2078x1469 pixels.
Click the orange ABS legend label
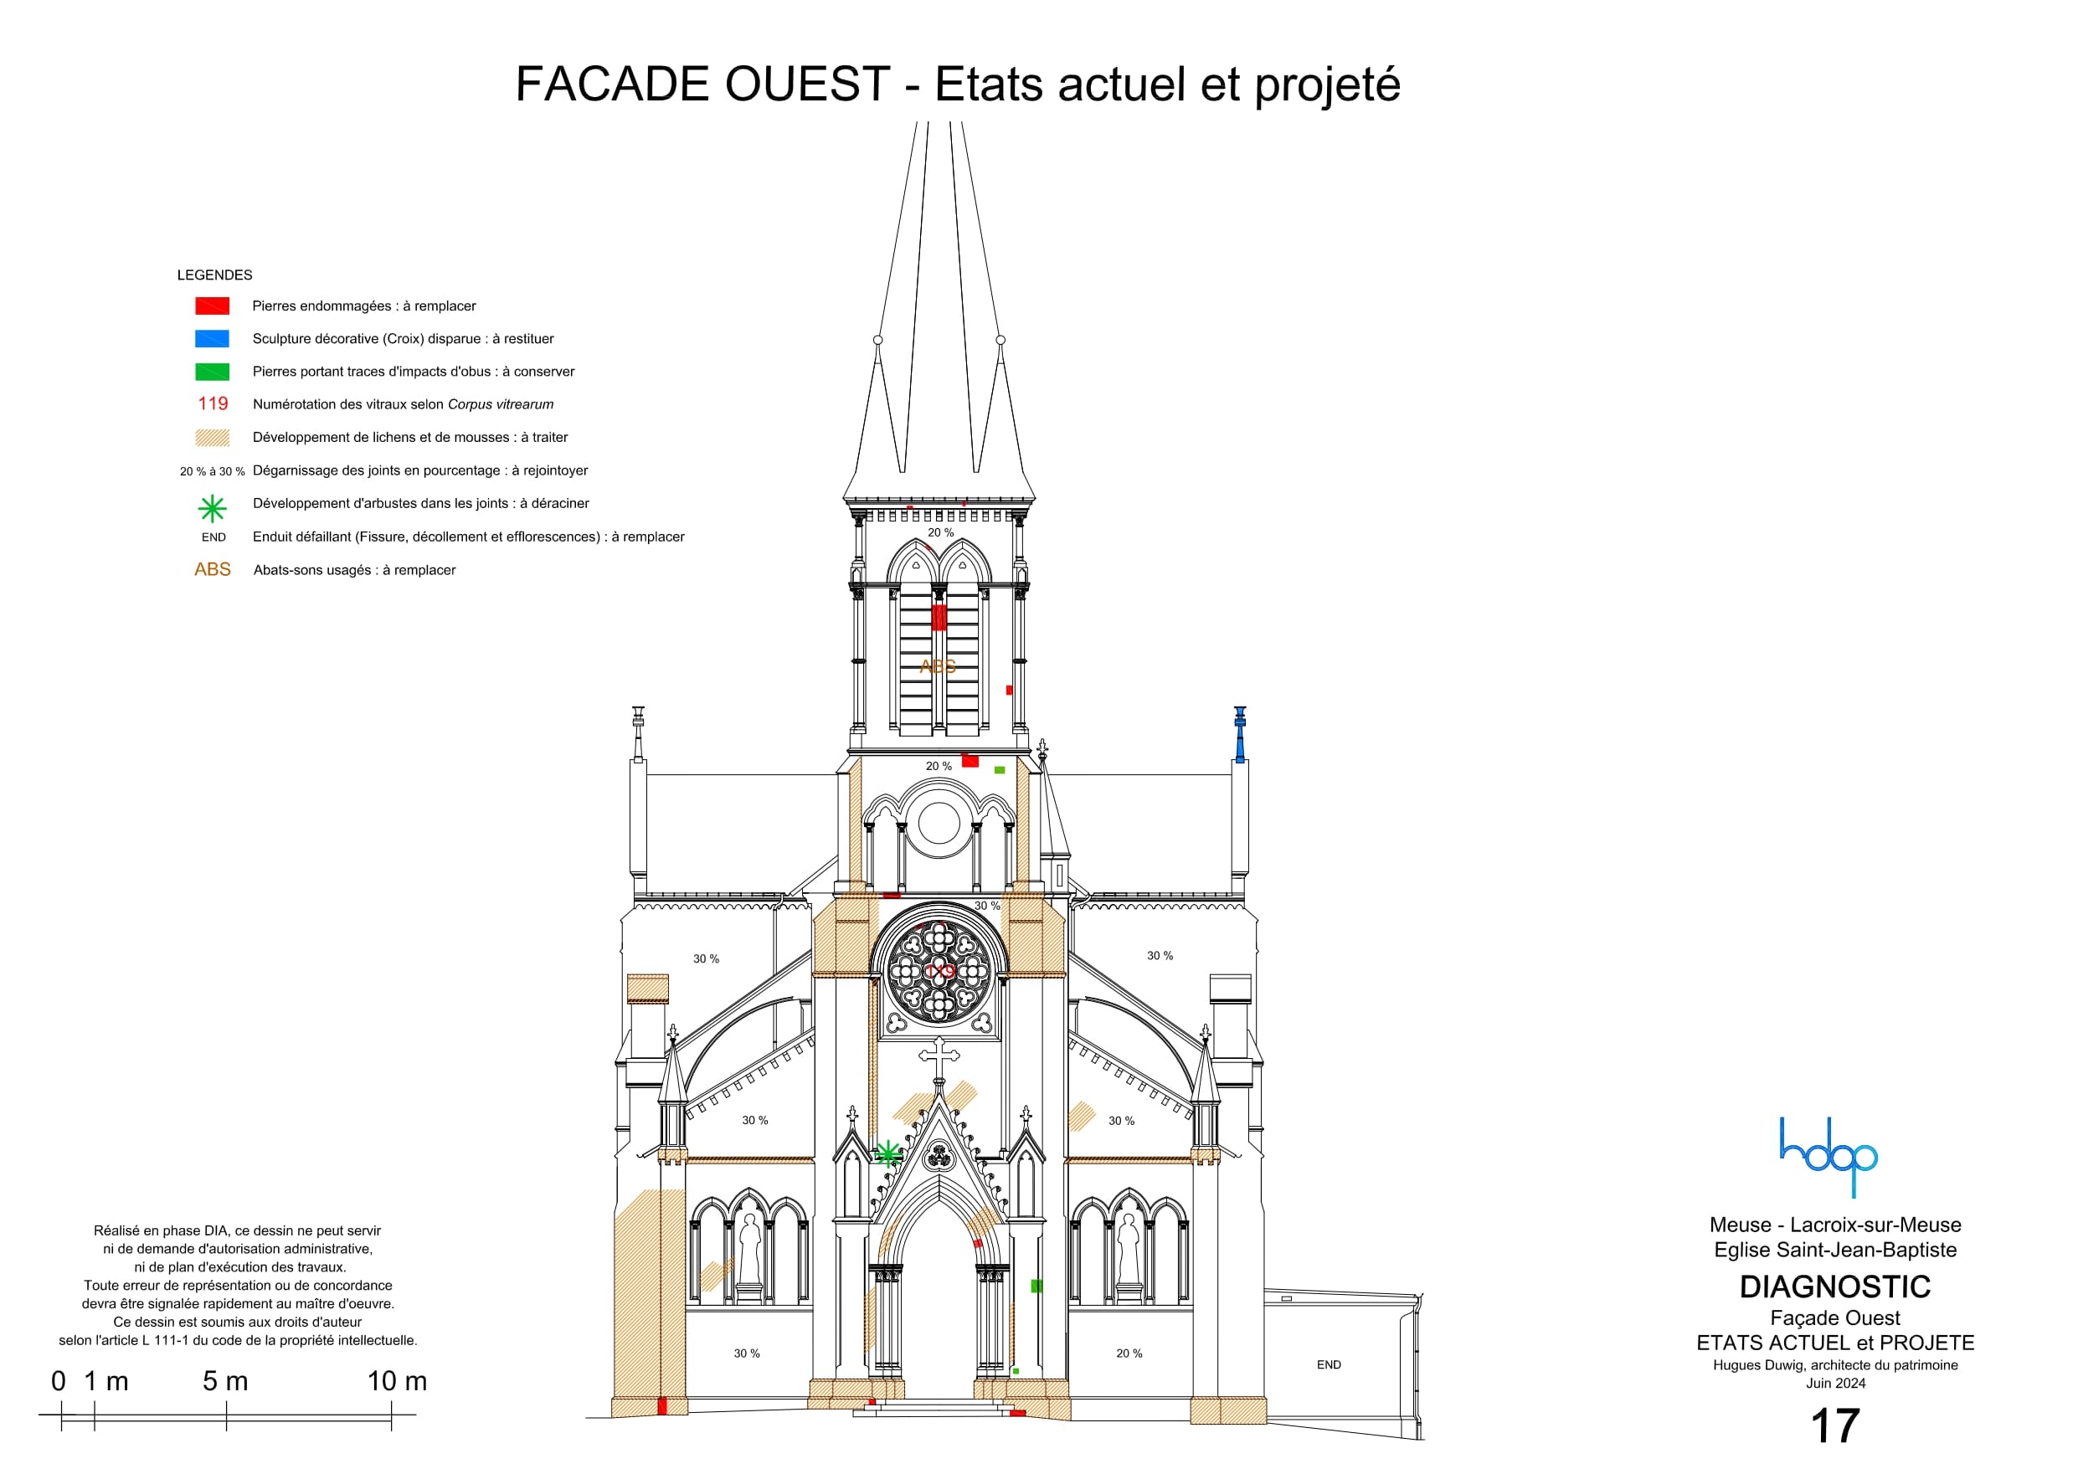click(213, 569)
